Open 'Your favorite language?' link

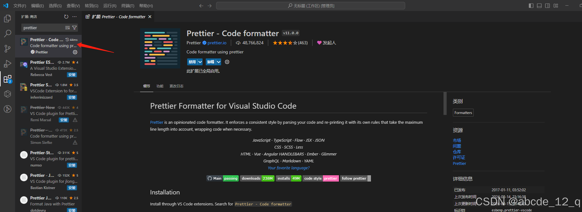pyautogui.click(x=289, y=168)
